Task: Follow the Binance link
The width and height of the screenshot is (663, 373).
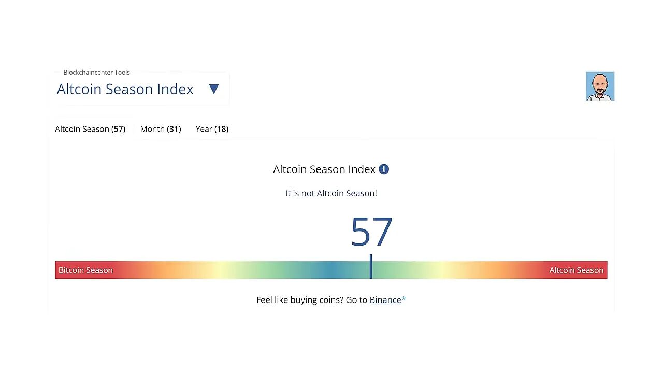Action: coord(385,299)
